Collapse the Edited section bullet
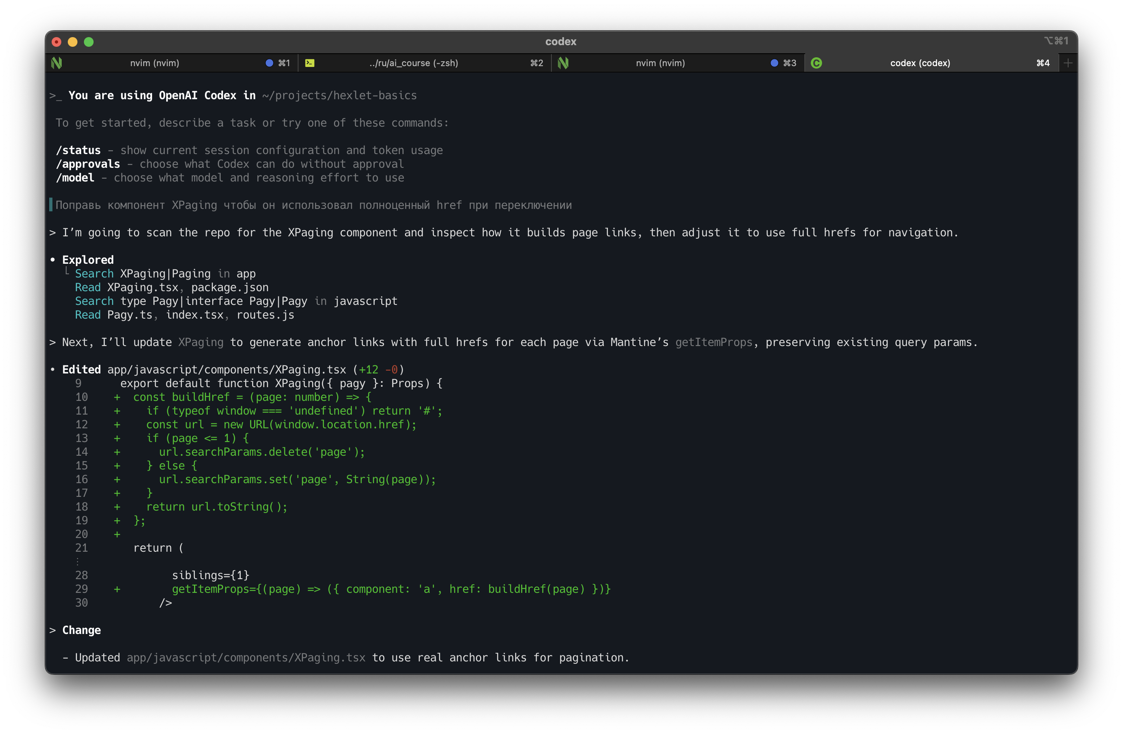This screenshot has height=734, width=1123. 53,370
